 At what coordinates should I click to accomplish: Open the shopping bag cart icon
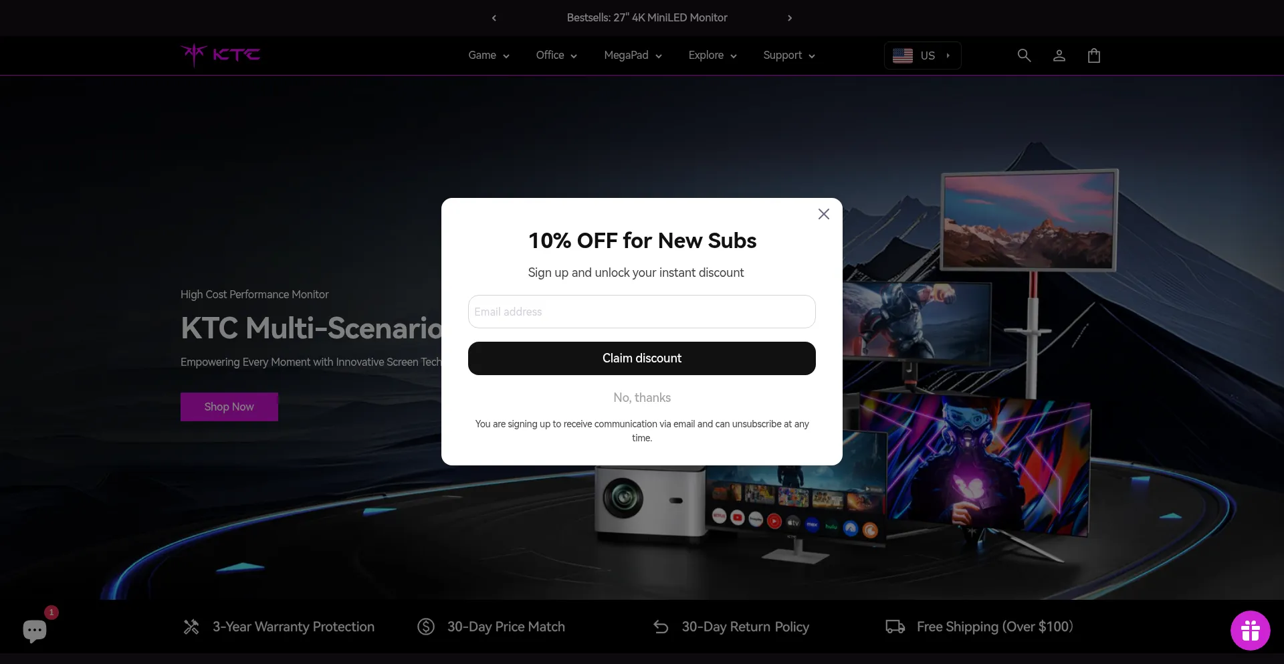tap(1094, 56)
